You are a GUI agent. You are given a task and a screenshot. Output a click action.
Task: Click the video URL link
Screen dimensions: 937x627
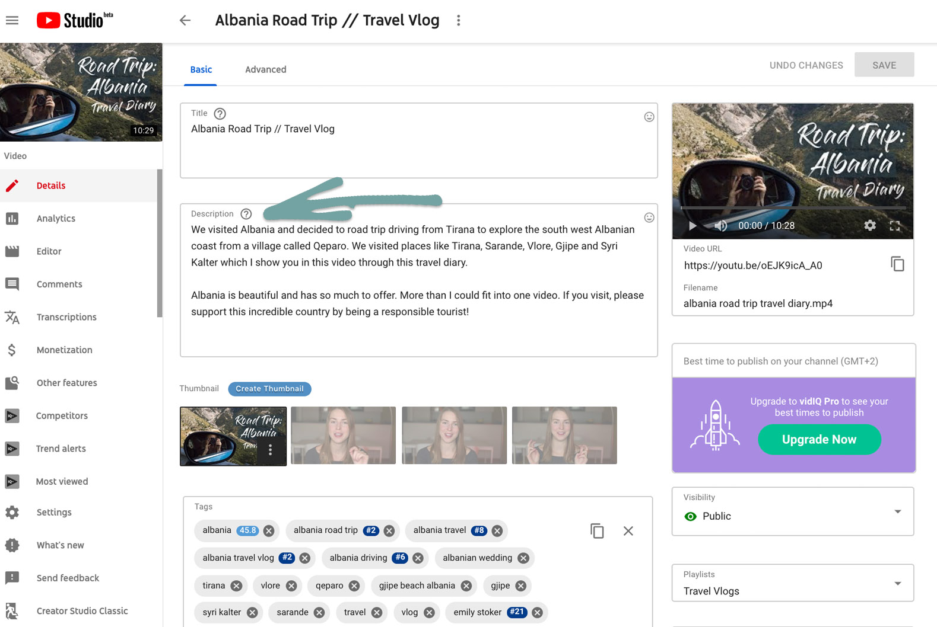point(752,265)
